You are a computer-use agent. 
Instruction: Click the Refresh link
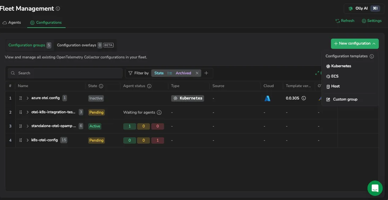coord(345,21)
